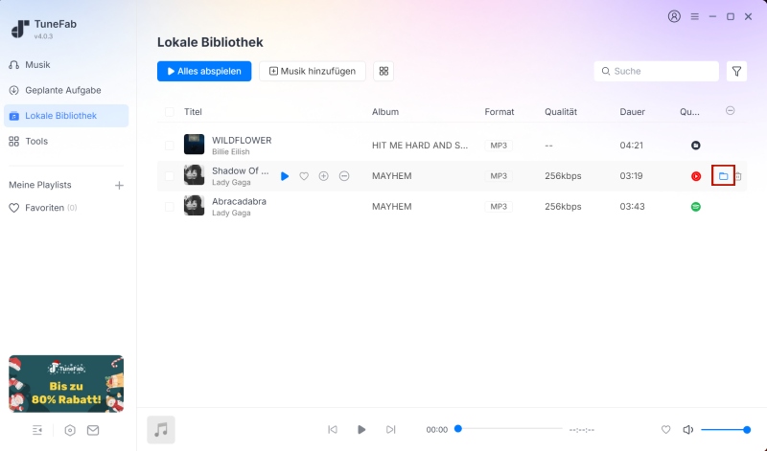
Task: Click the player bar play button
Action: (361, 430)
